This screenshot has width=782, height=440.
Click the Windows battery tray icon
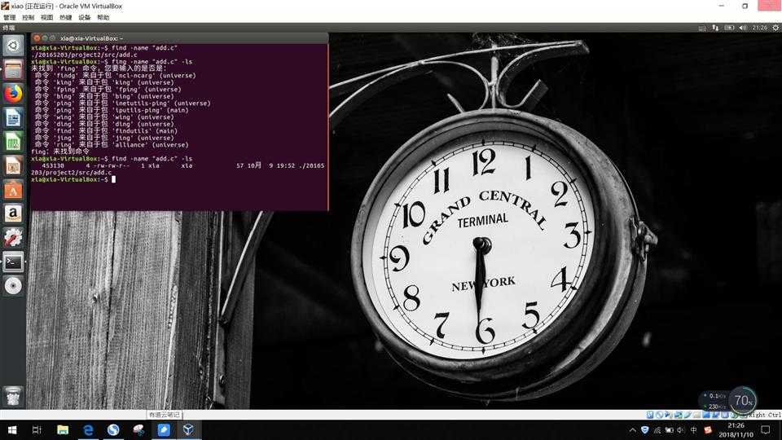(670, 429)
